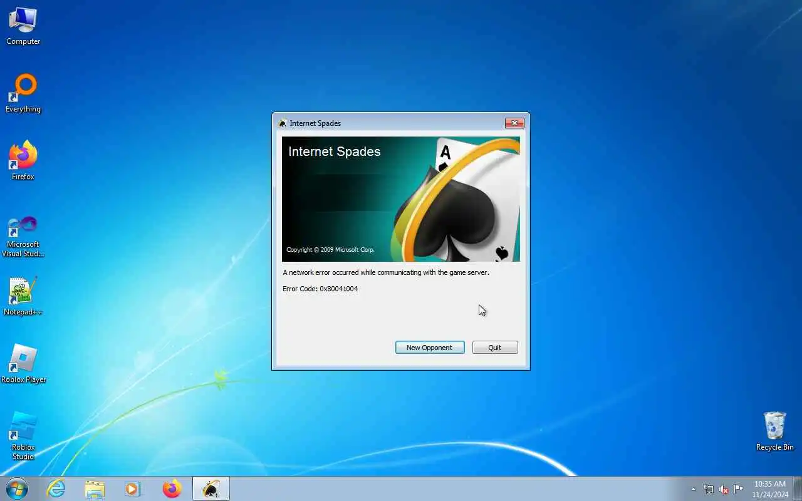Click the muted volume tray icon
Image resolution: width=802 pixels, height=501 pixels.
[x=724, y=489]
